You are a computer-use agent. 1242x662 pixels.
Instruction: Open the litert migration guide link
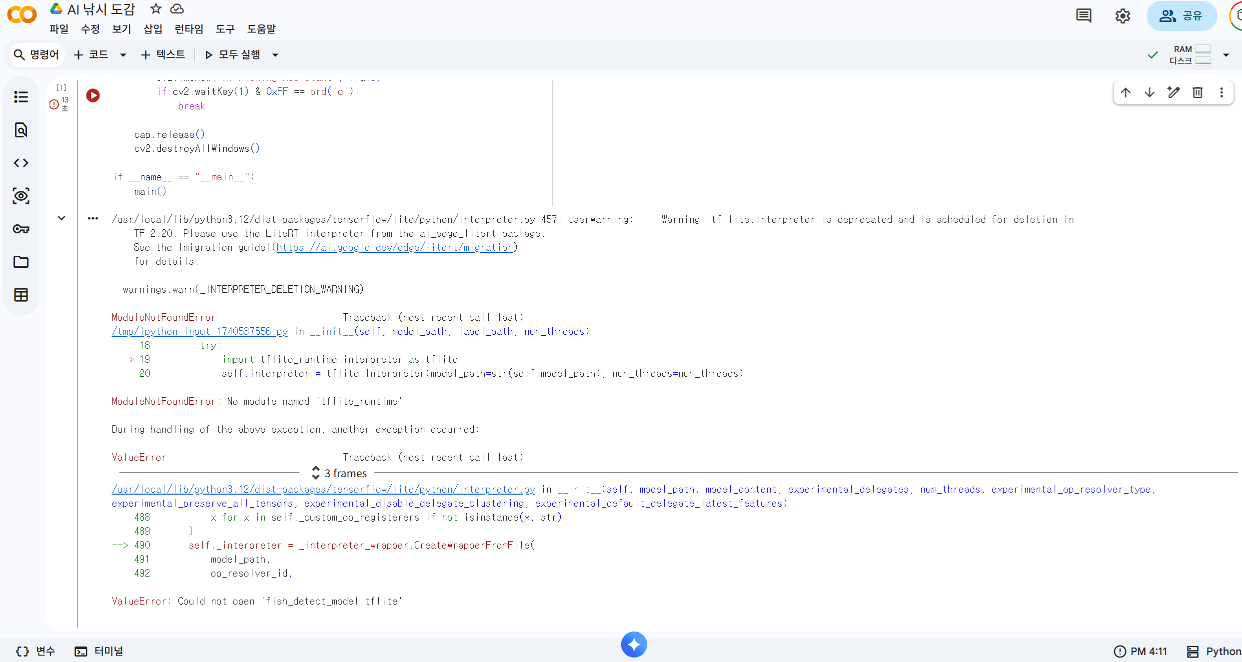[x=395, y=247]
